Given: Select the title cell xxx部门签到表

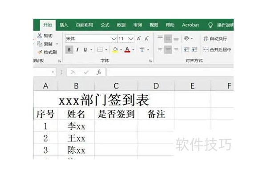Looking at the screenshot, I should (x=104, y=100).
